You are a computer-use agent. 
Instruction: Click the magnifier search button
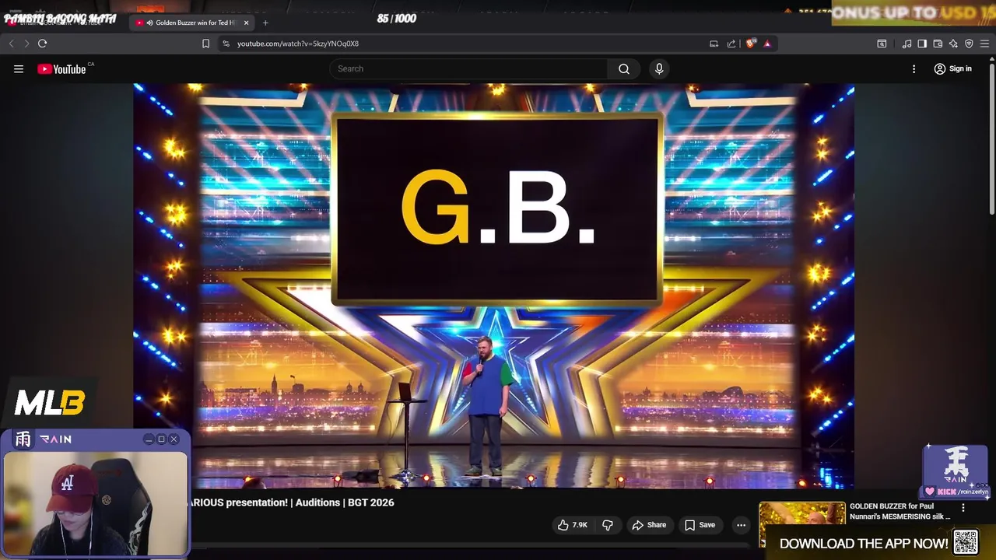click(624, 68)
